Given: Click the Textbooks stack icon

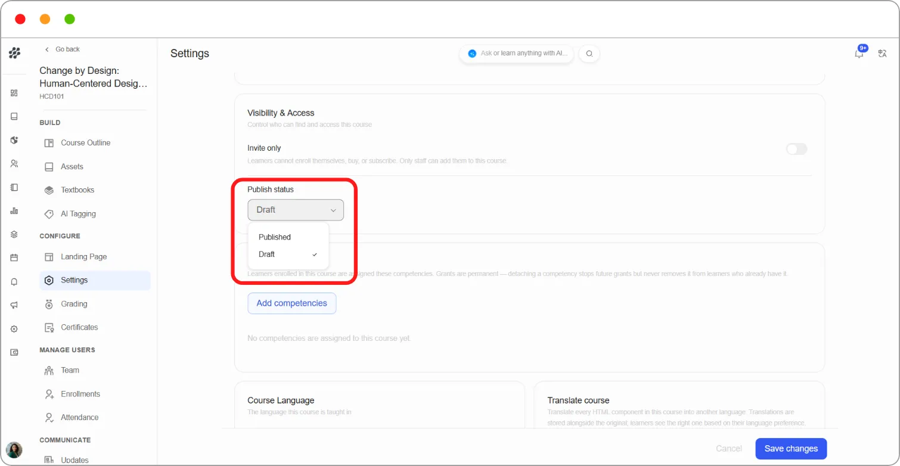Looking at the screenshot, I should click(x=49, y=190).
